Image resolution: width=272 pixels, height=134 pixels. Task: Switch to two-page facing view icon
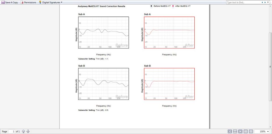tap(246, 131)
